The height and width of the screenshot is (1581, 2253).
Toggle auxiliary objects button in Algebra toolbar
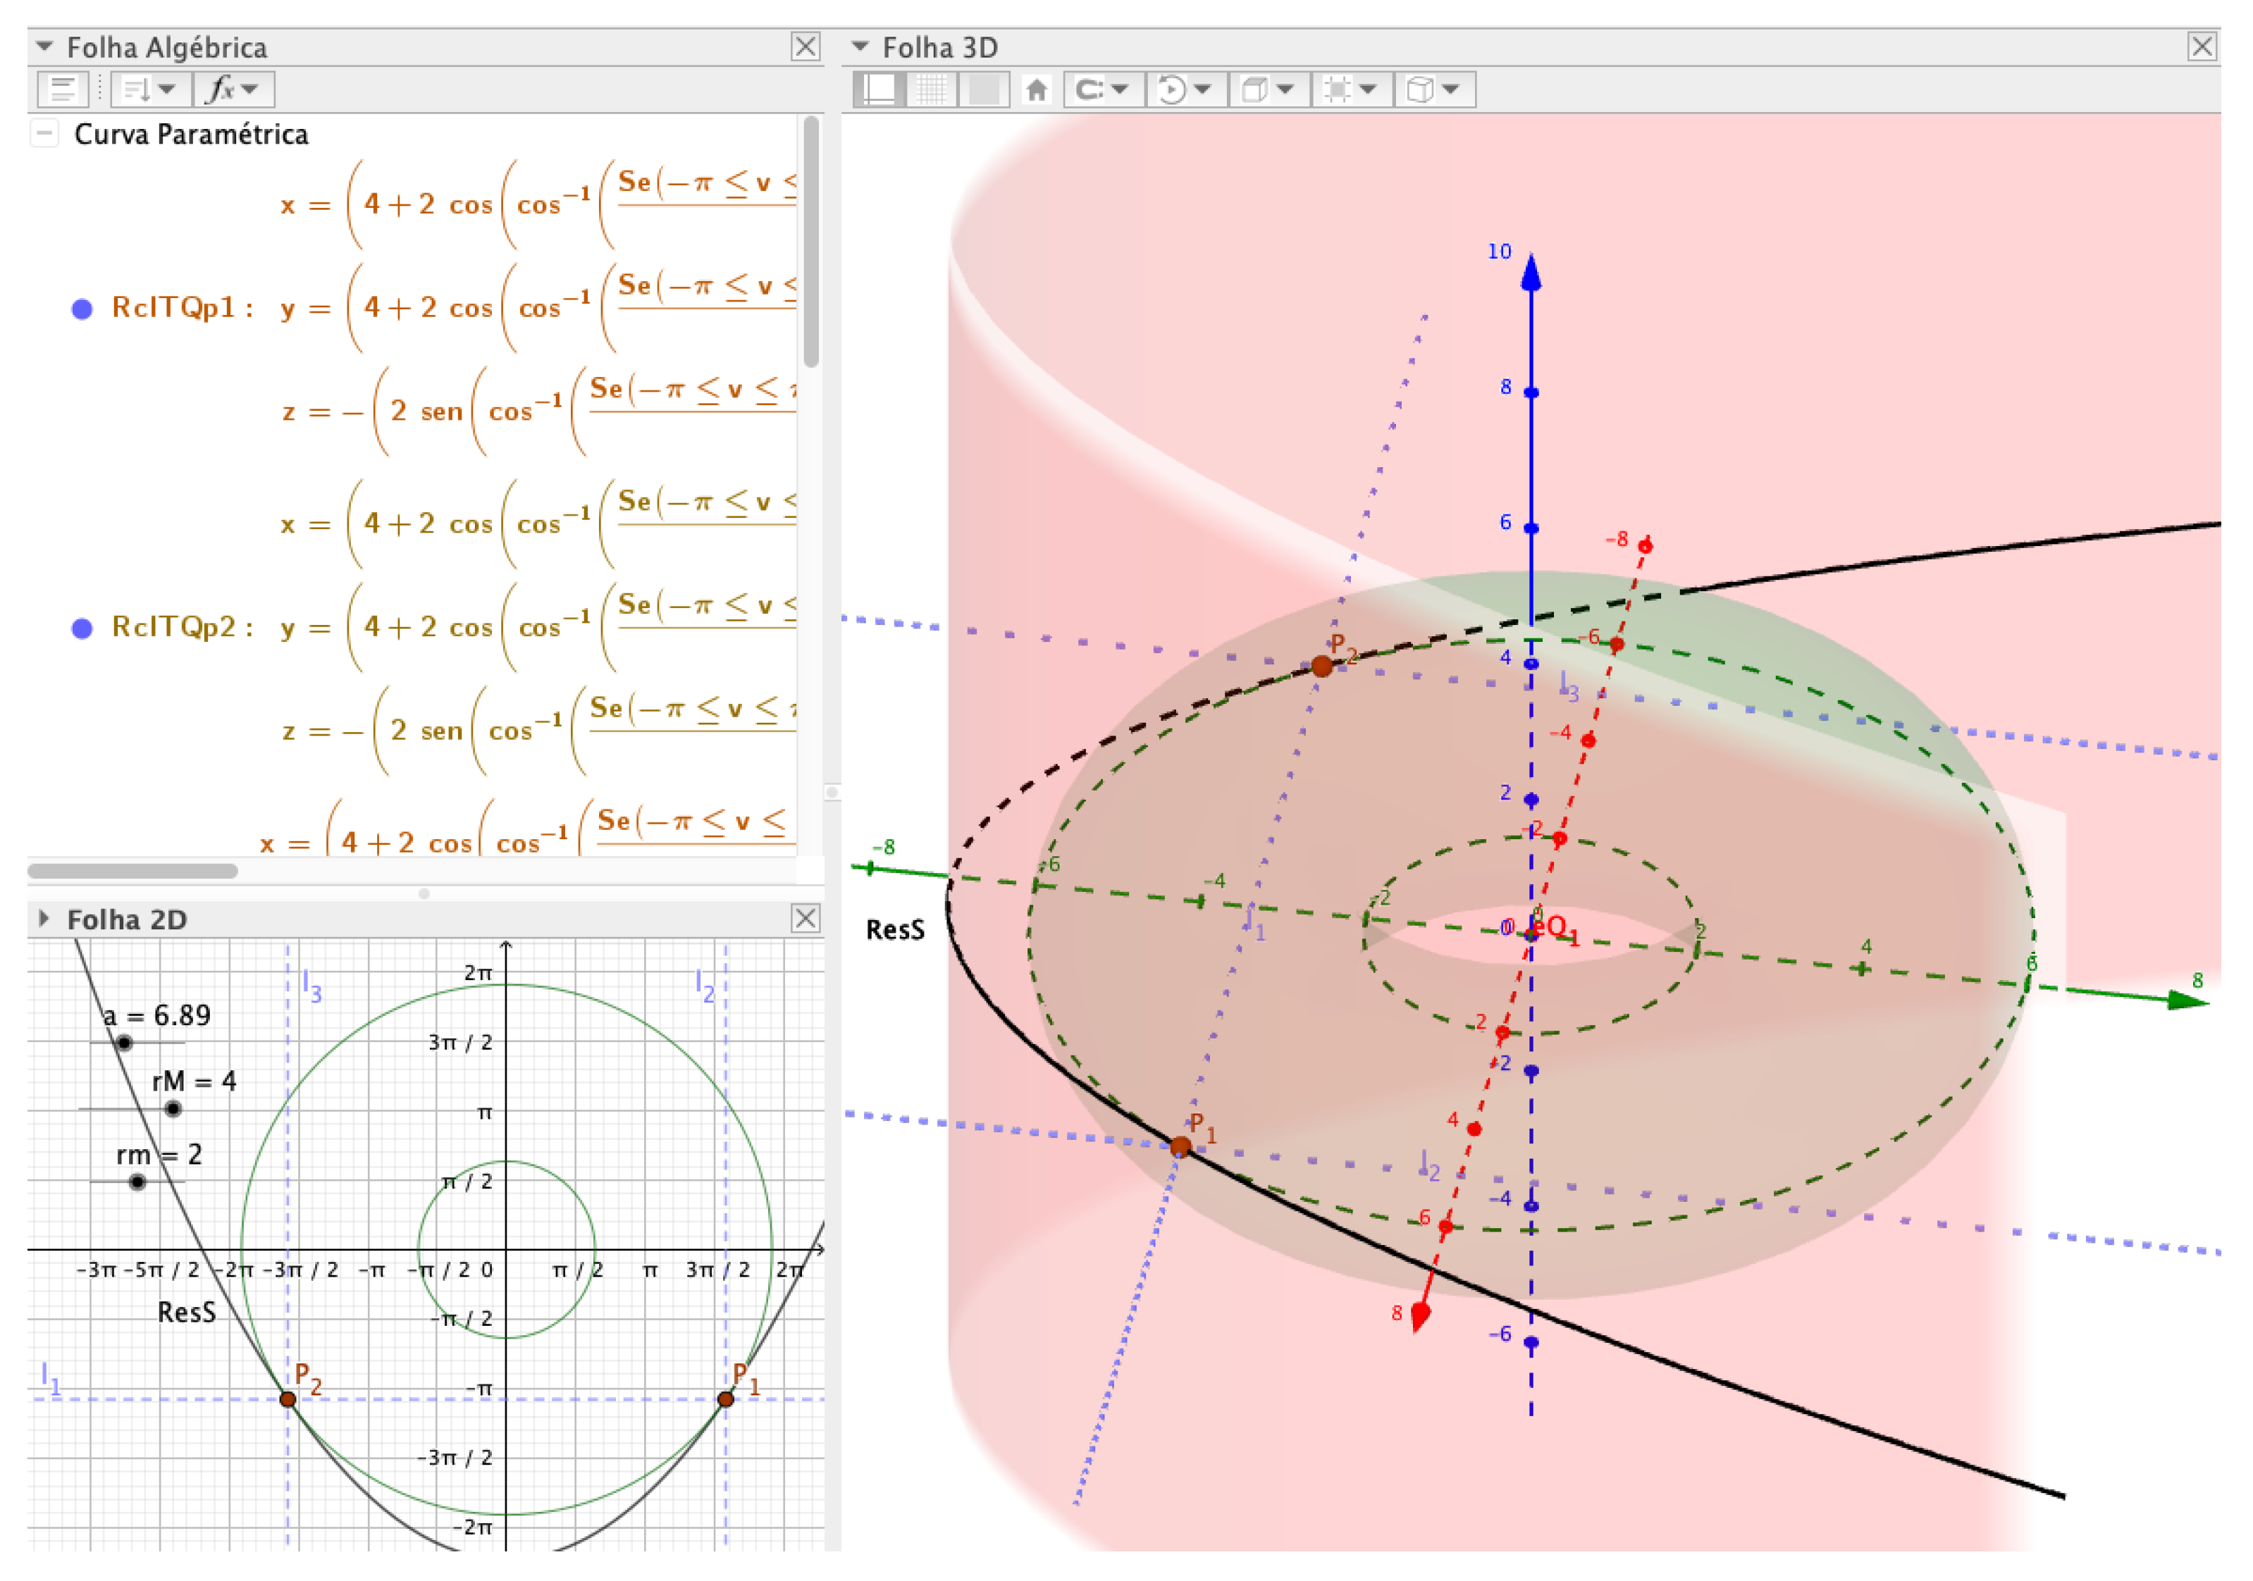tap(63, 89)
